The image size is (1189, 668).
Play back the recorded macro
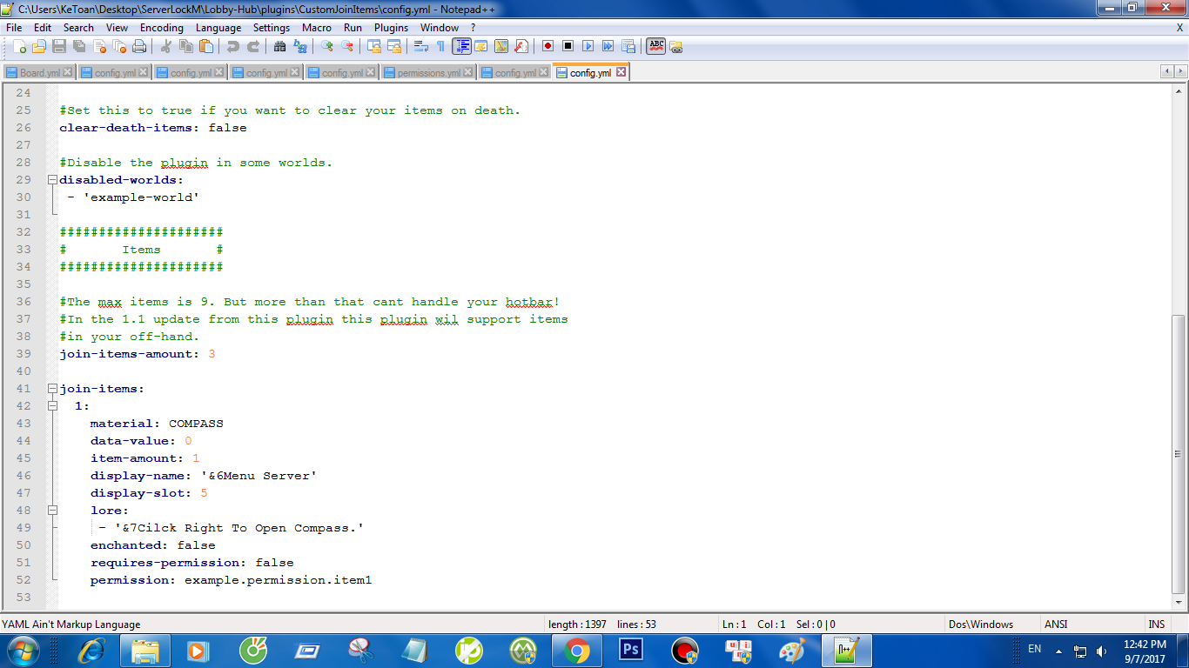click(x=588, y=46)
